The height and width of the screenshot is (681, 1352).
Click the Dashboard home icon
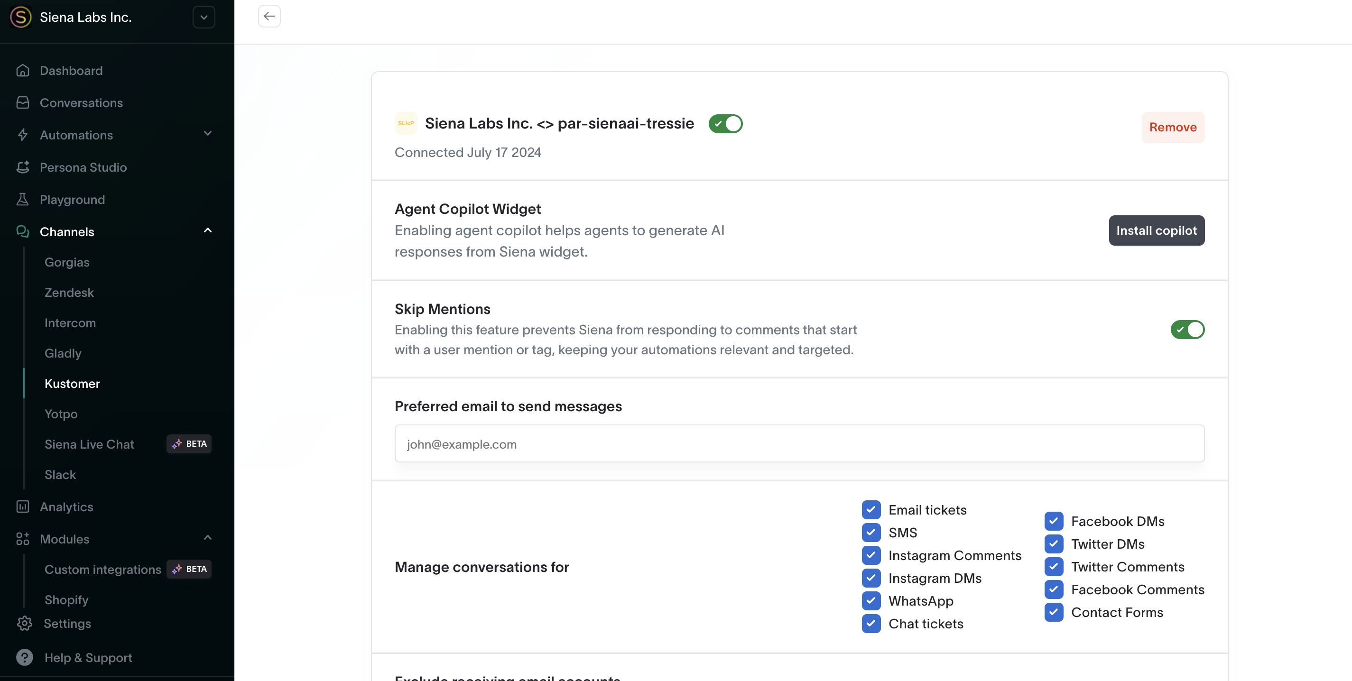(x=23, y=70)
